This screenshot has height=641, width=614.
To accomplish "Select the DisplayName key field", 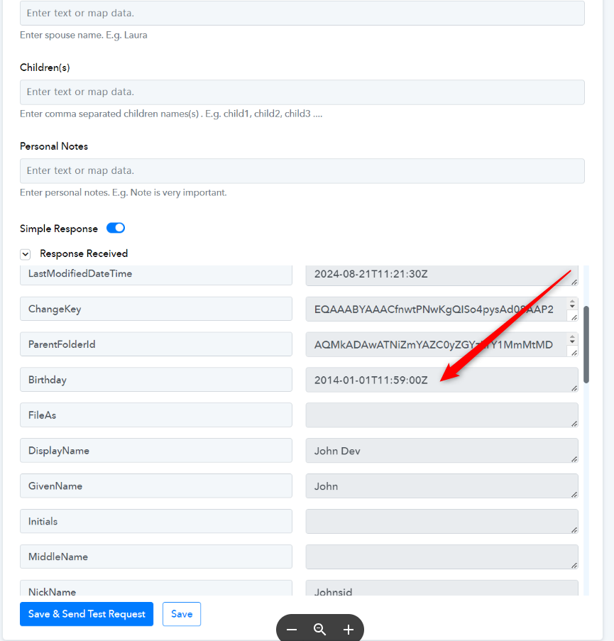I will tap(156, 451).
